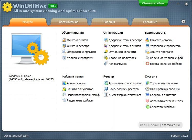Open the Очистка дисков module icon
192x140 pixels.
point(64,40)
